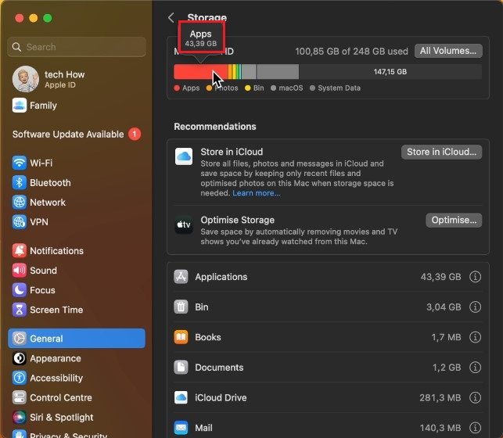This screenshot has height=438, width=503.
Task: Follow the Learn more link
Action: (256, 193)
